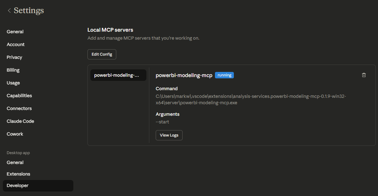This screenshot has width=378, height=196.
Task: View the Usage settings section
Action: [13, 83]
